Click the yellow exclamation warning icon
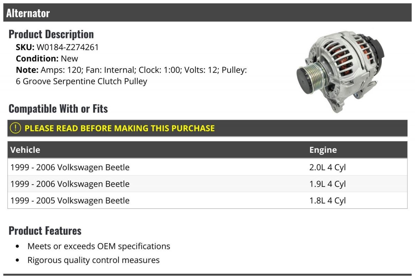 (16, 128)
